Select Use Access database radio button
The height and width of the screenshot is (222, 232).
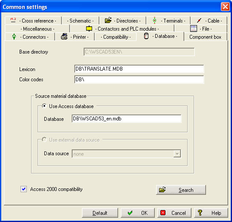point(44,106)
